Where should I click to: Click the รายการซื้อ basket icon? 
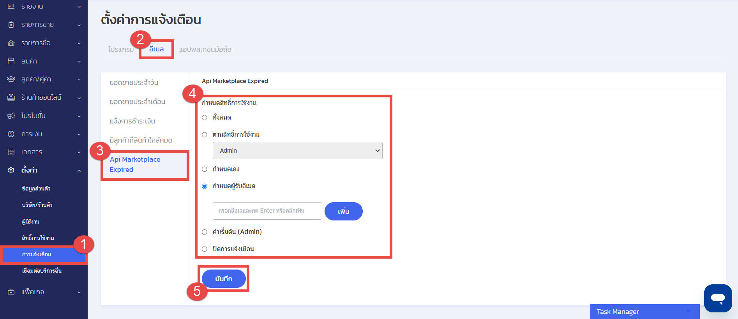(11, 43)
